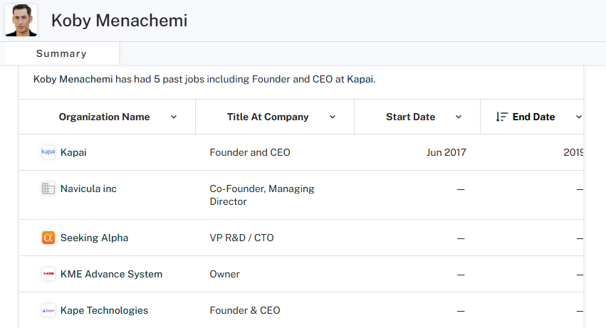Expand the Start Date column dropdown
606x328 pixels.
tap(459, 117)
